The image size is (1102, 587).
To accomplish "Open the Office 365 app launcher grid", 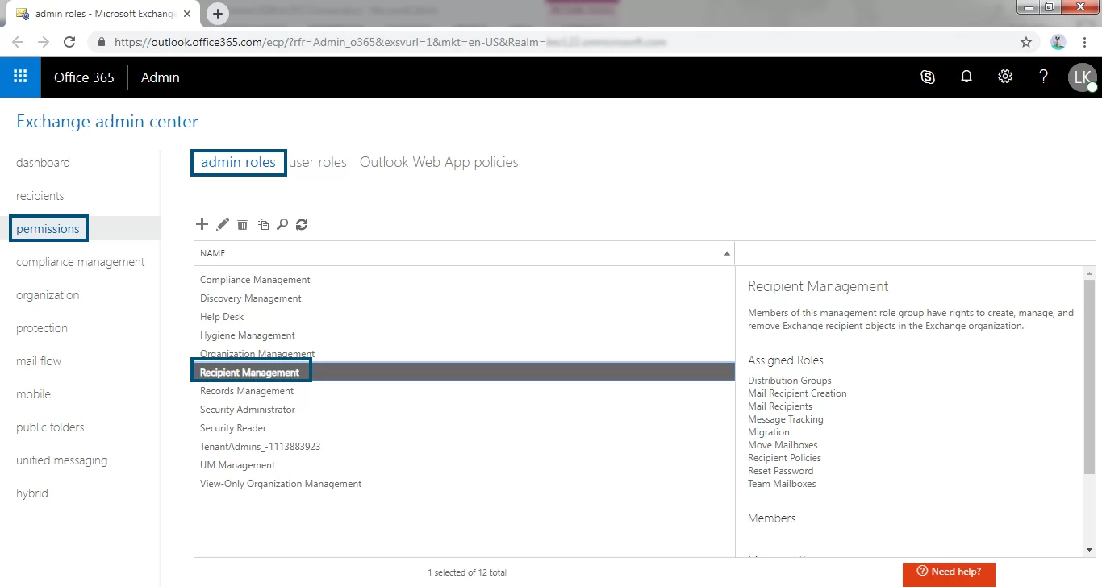I will click(x=20, y=77).
